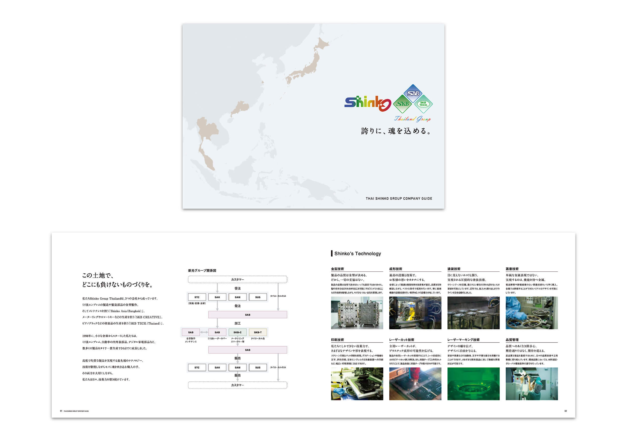The image size is (627, 443).
Task: Click the yellow SKB-T box
Action: coord(258,332)
